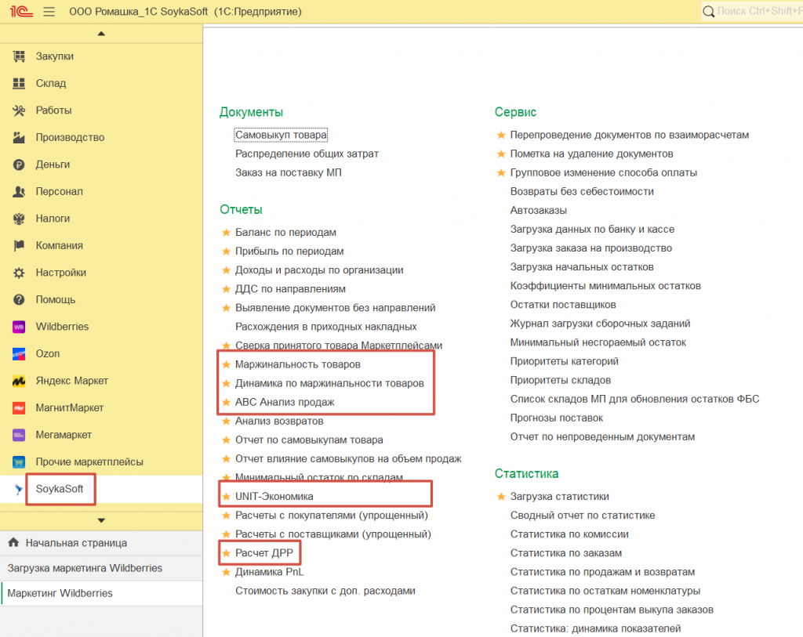803x637 pixels.
Task: Click the Яндекс Маркет icon
Action: pyautogui.click(x=20, y=381)
